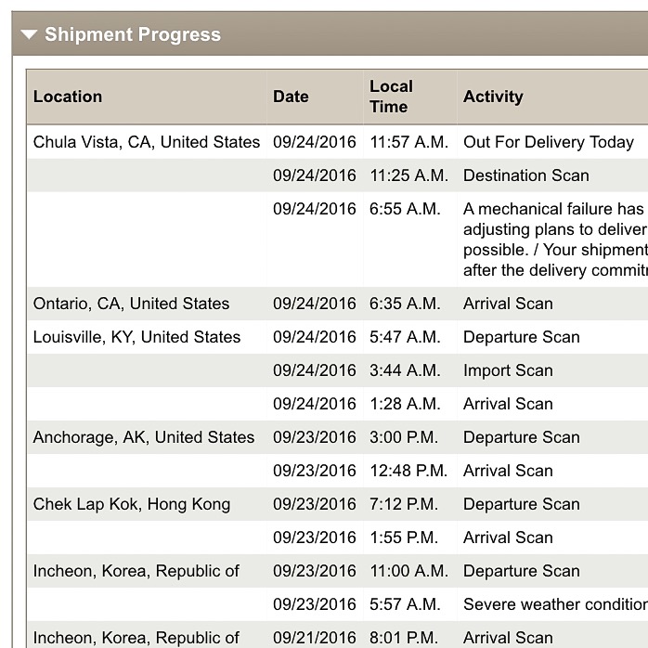The height and width of the screenshot is (648, 648).
Task: Click the mechanical failure activity message
Action: (555, 240)
